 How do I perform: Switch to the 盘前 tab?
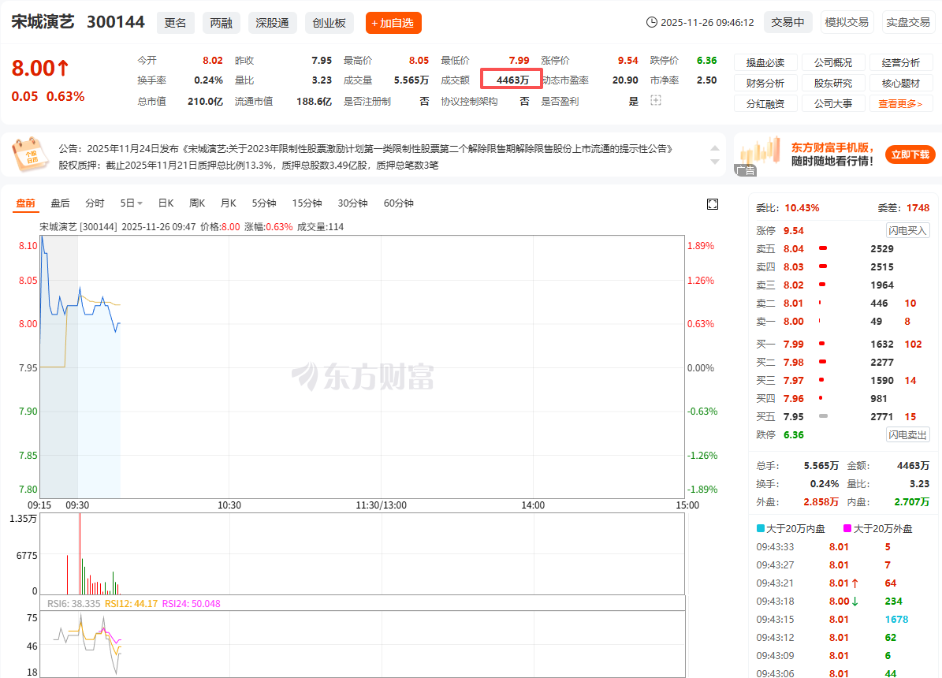[x=25, y=203]
